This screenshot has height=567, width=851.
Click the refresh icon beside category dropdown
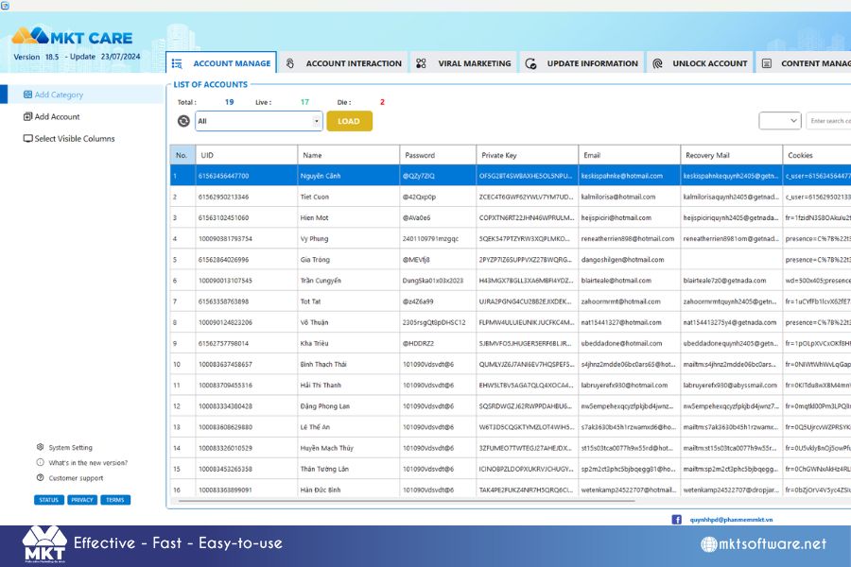[x=184, y=121]
